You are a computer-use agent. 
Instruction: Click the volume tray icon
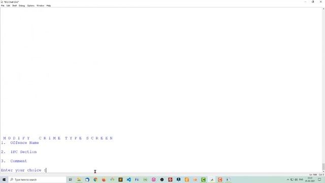pos(296,179)
